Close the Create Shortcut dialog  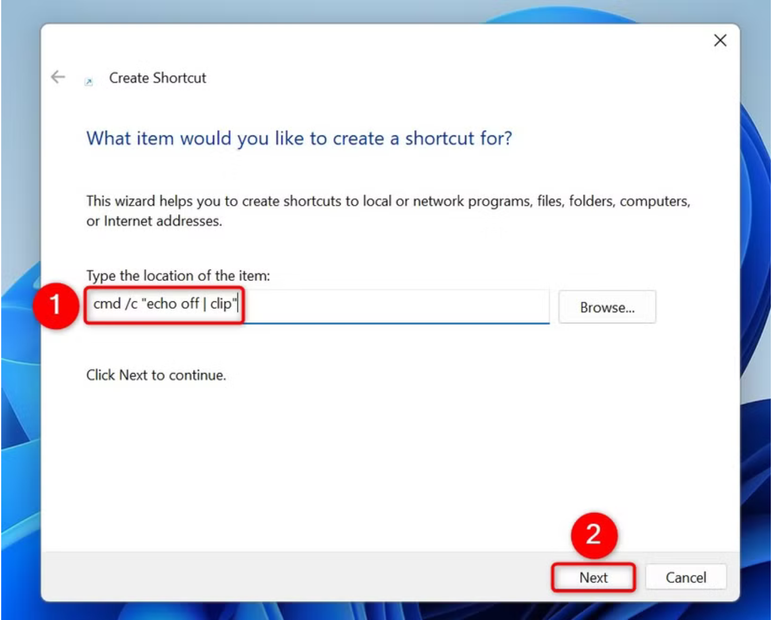[x=720, y=40]
